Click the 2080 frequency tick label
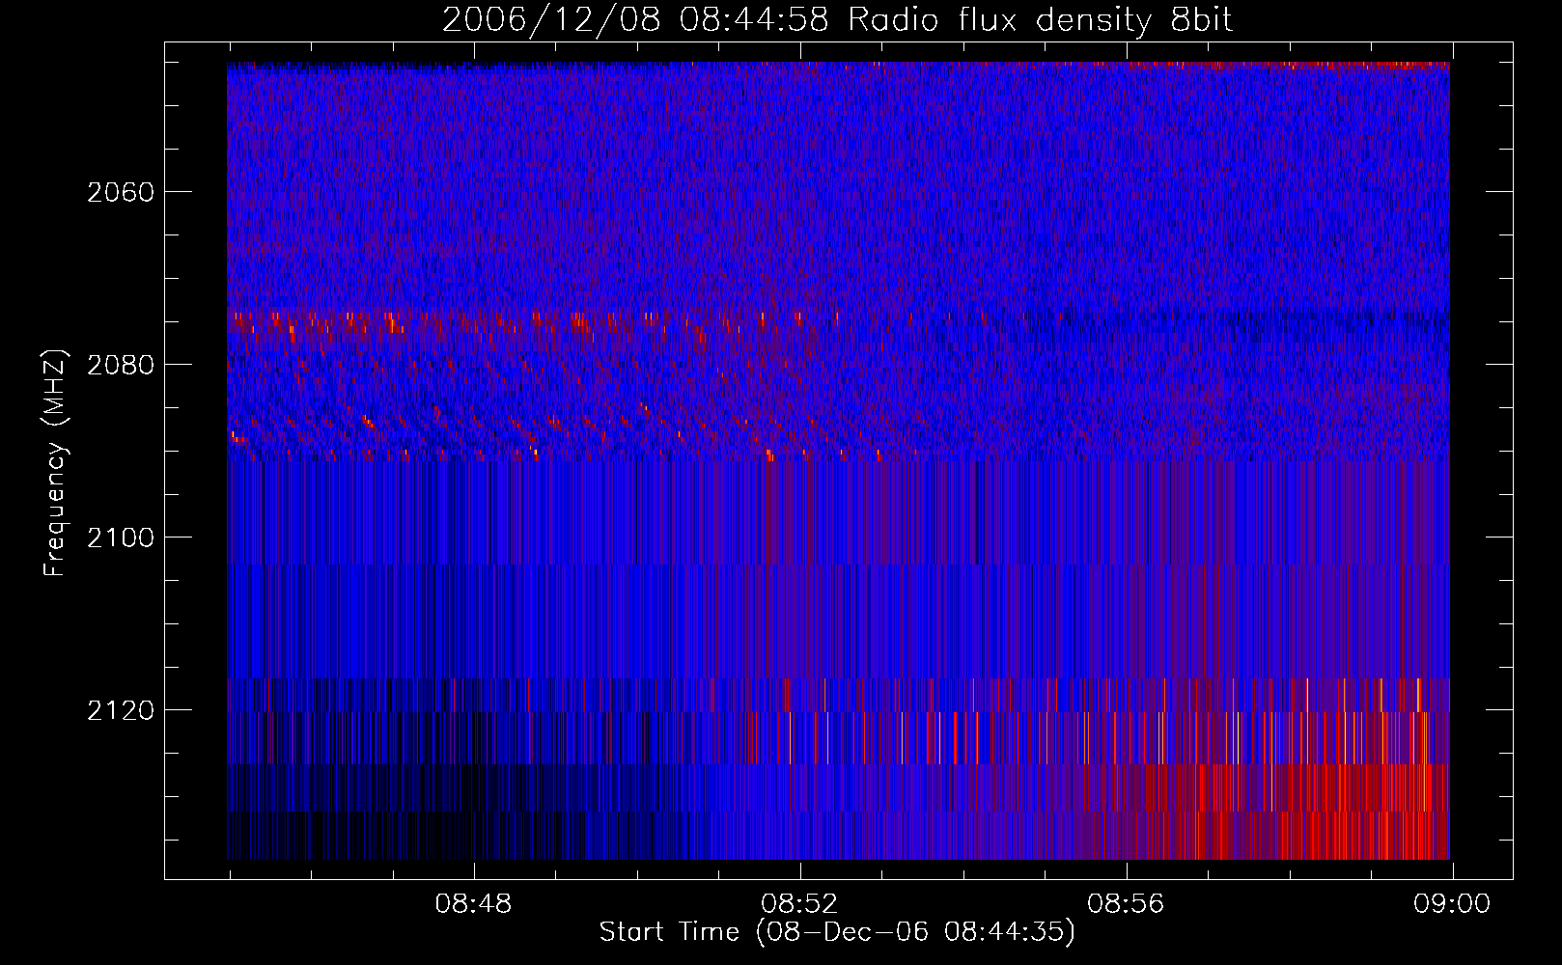The image size is (1562, 965). tap(121, 365)
